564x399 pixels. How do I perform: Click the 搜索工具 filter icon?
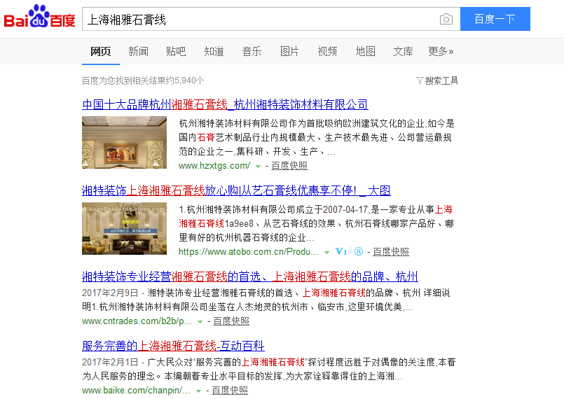coord(420,80)
